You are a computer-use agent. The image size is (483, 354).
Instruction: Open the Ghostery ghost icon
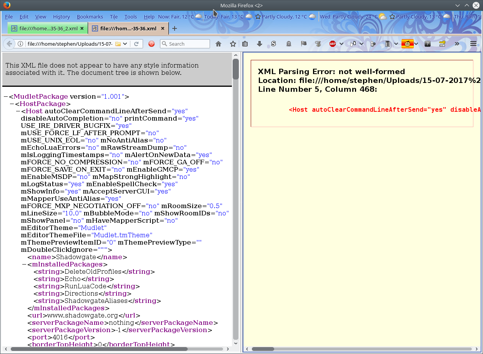click(289, 44)
